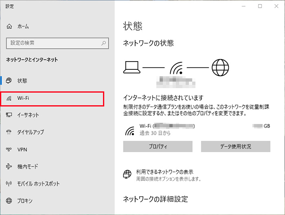Click the プロパティ button
The width and height of the screenshot is (285, 215).
coord(158,146)
